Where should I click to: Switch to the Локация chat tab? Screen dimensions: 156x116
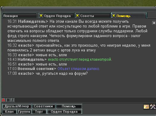tap(20, 16)
